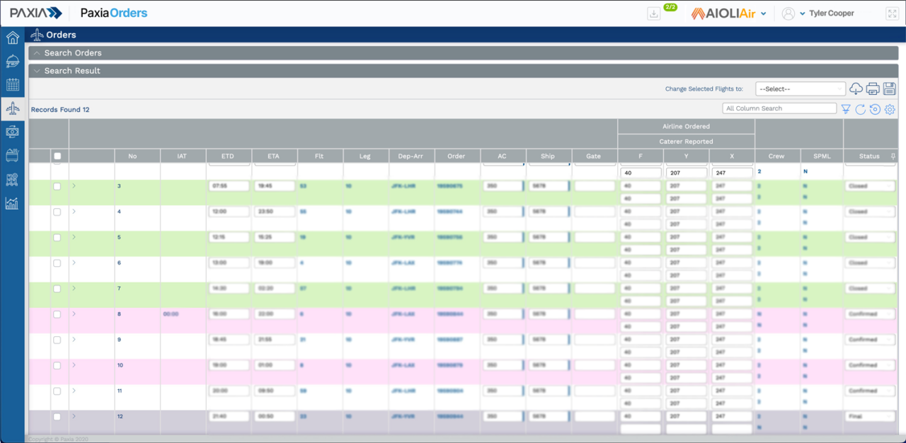Click the cloud download icon above the grid
Image resolution: width=906 pixels, height=443 pixels.
(856, 88)
